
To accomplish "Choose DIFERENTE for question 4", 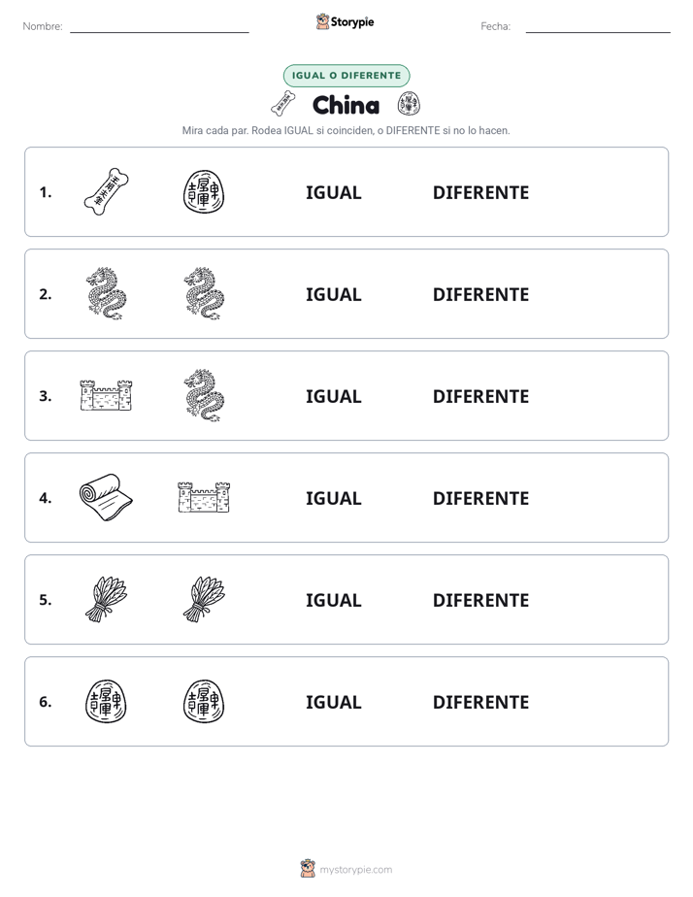I will (480, 498).
